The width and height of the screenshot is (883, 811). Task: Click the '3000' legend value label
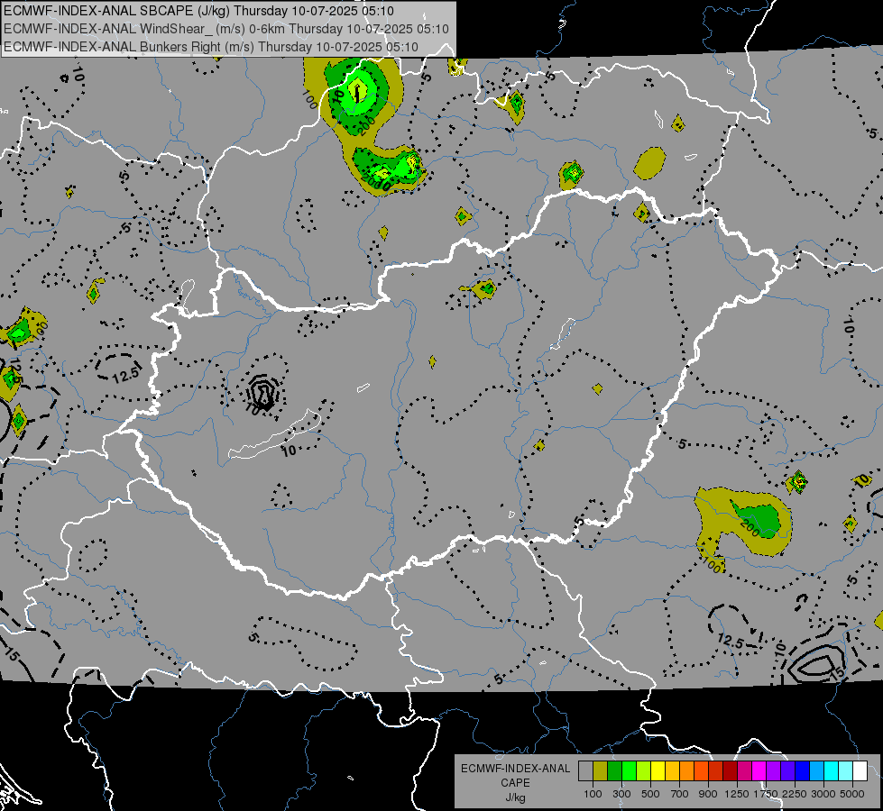[823, 794]
